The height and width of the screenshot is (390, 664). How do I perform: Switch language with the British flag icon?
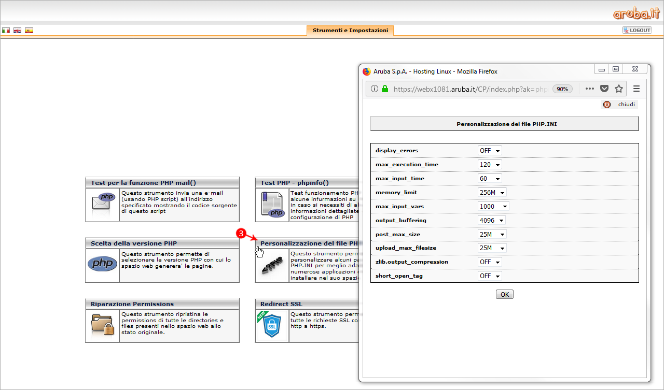tap(18, 31)
